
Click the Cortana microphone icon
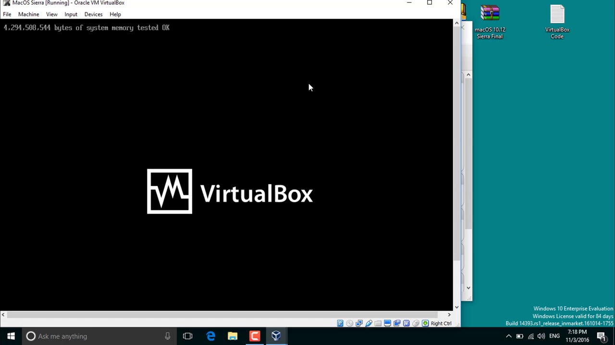pyautogui.click(x=167, y=336)
